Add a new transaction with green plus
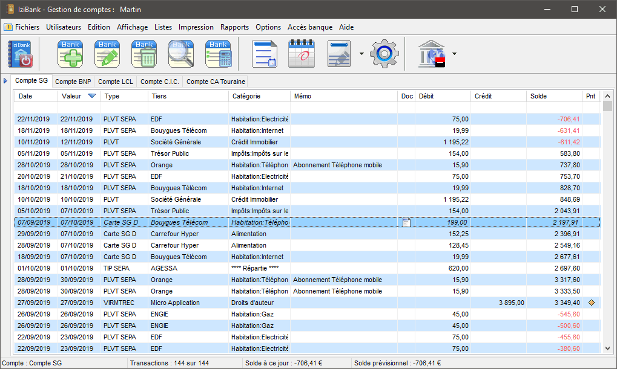 coord(70,54)
